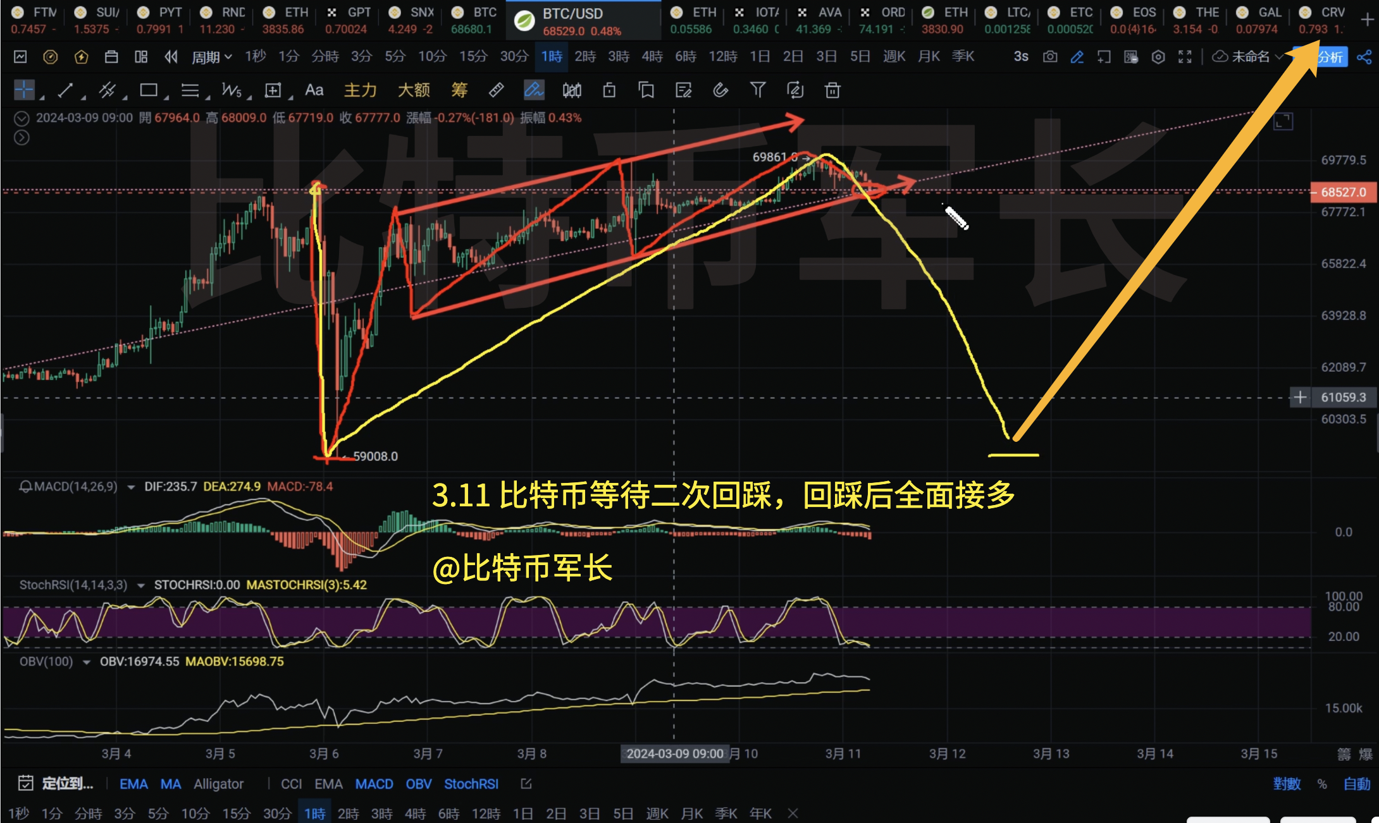Open the 周期 period dropdown
1379x823 pixels.
(x=212, y=57)
